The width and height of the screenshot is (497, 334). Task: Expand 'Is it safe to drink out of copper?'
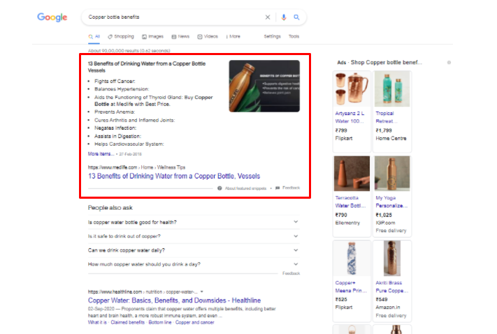193,236
